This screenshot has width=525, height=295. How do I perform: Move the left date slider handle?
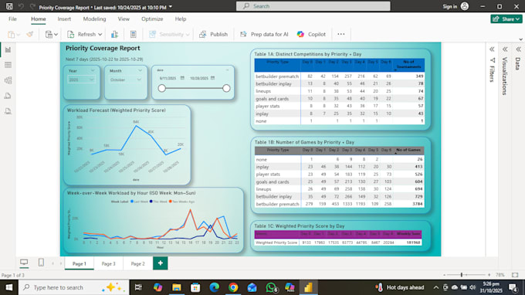point(162,88)
